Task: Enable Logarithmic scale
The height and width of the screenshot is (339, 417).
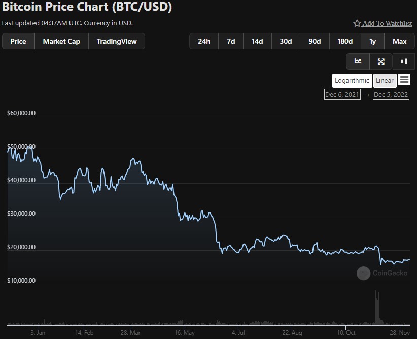Action: 352,80
